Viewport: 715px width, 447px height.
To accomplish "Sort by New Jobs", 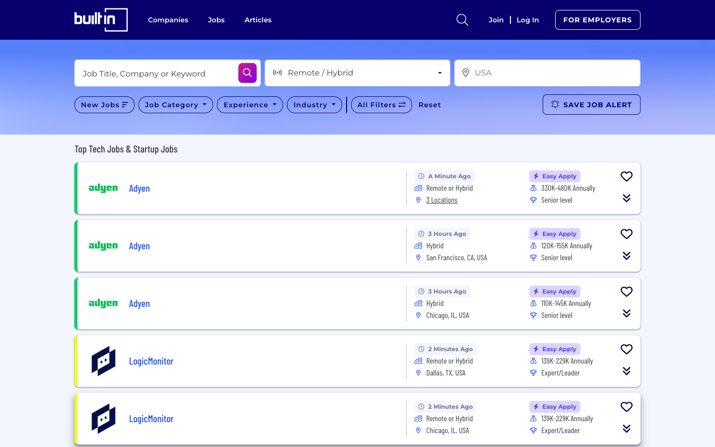I will (x=104, y=105).
